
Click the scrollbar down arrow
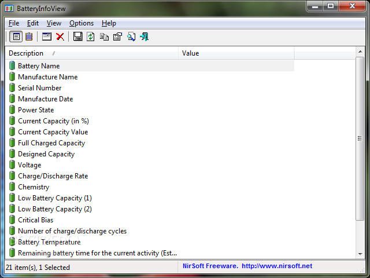pyautogui.click(x=360, y=254)
